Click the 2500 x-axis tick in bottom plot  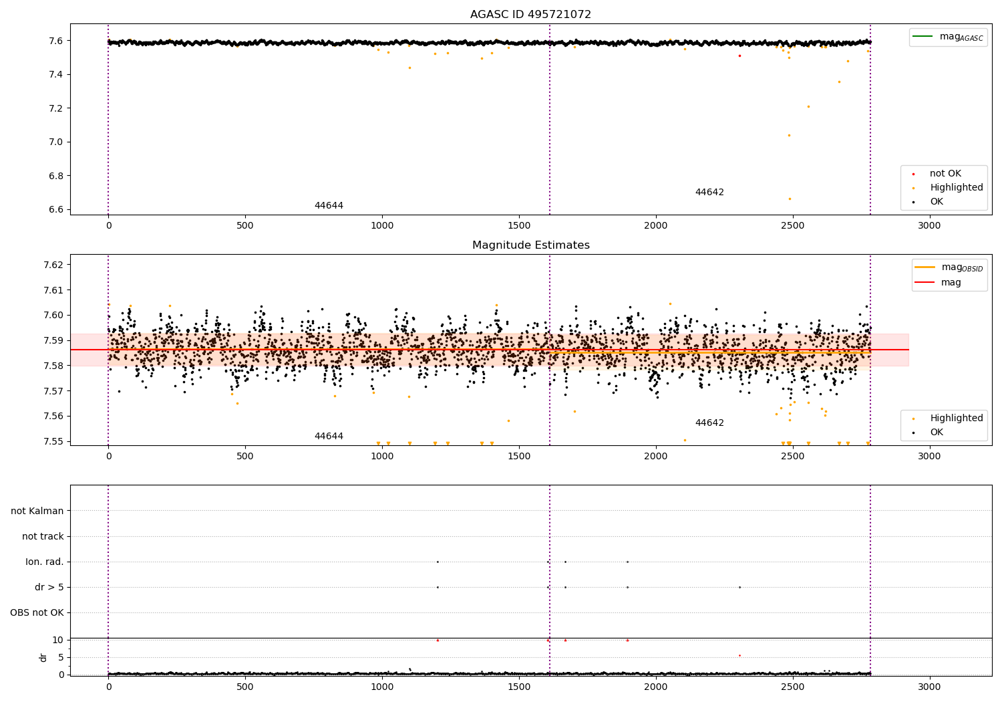793,687
